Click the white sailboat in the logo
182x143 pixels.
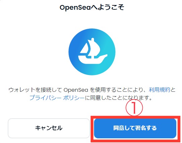92,51
